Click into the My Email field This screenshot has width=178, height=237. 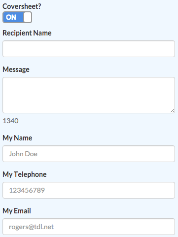(x=89, y=227)
